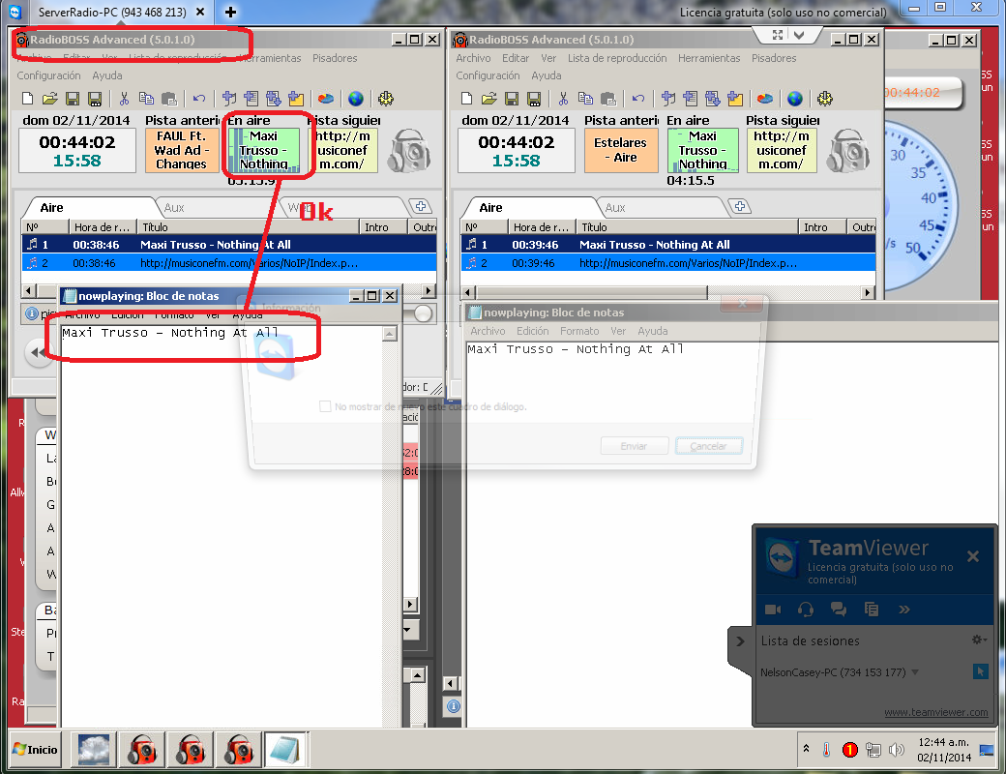Screen dimensions: 1006x774
Task: Open Formato menu in right Bloc de notas
Action: tap(579, 331)
